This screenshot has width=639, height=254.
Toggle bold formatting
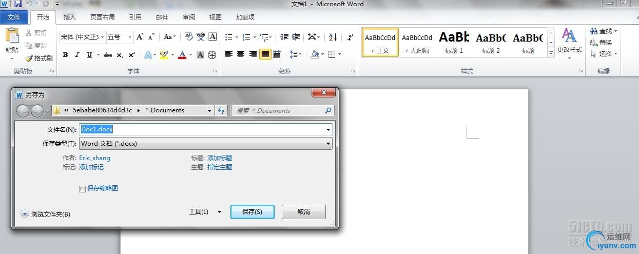tap(65, 55)
